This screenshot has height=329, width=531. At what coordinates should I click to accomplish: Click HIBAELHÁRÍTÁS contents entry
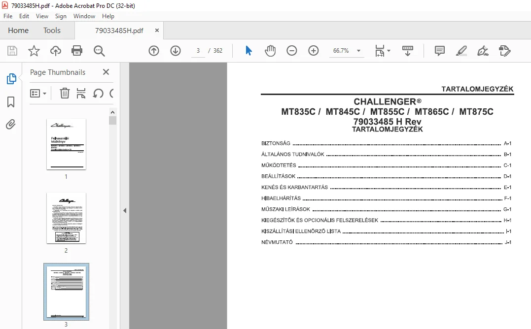[386, 198]
